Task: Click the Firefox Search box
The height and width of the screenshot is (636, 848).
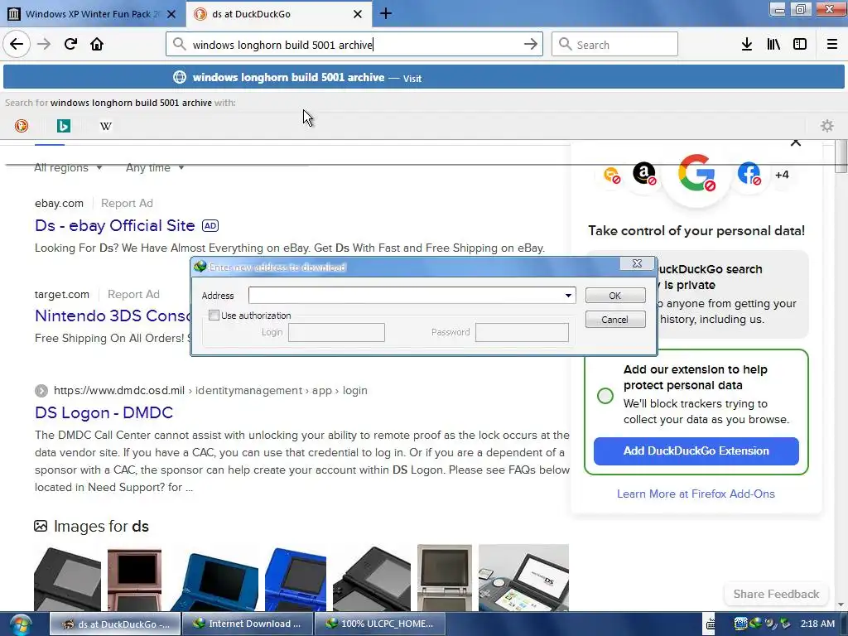Action: (x=615, y=45)
